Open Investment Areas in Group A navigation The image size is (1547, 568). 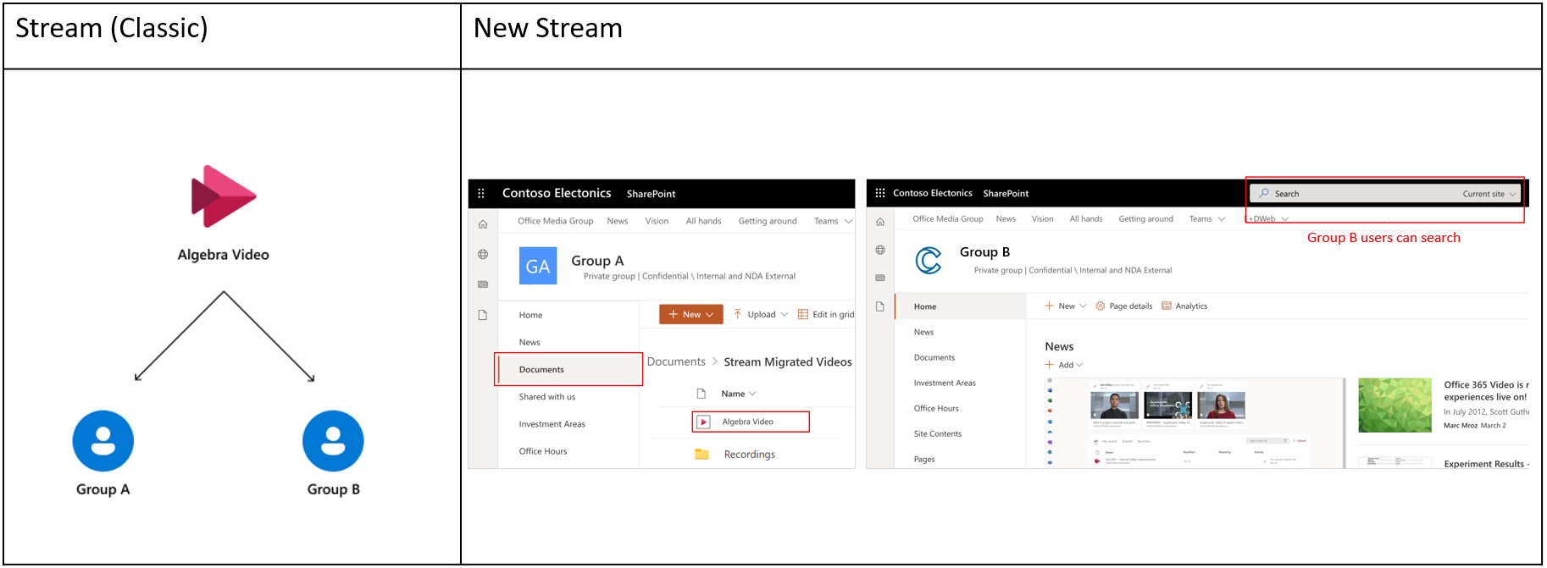[552, 424]
